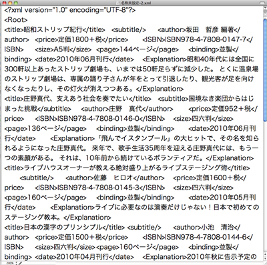Click the split-view icon above the scrollbar
Viewport: 267px width, 265px height.
[265, 11]
